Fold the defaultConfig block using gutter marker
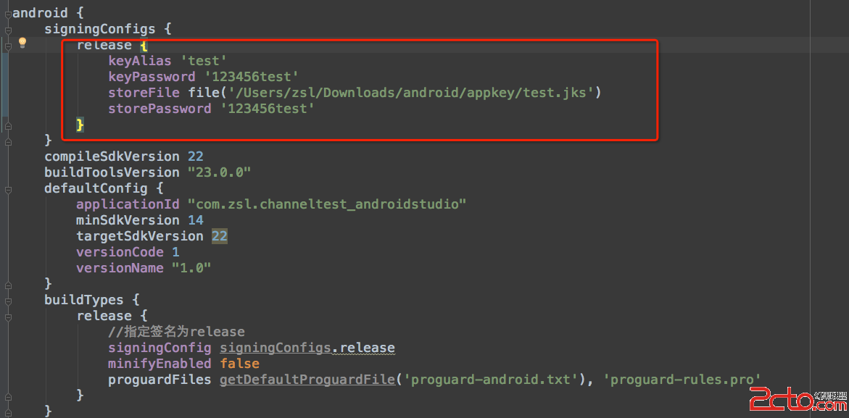849x418 pixels. [x=7, y=188]
